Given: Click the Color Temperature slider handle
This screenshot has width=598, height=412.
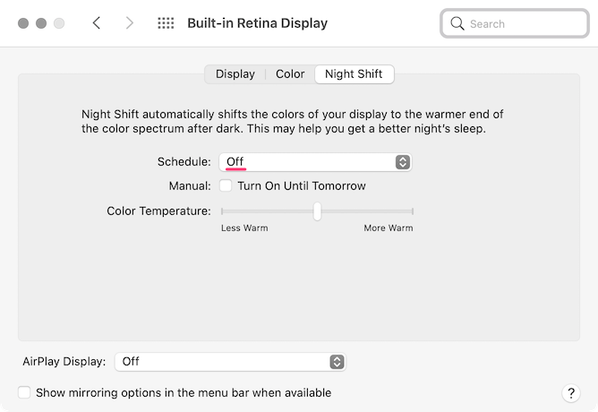Looking at the screenshot, I should tap(317, 211).
